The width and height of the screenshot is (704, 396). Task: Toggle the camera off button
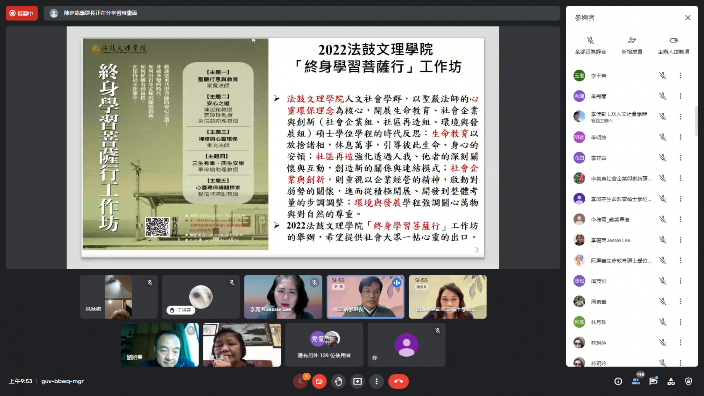point(319,381)
